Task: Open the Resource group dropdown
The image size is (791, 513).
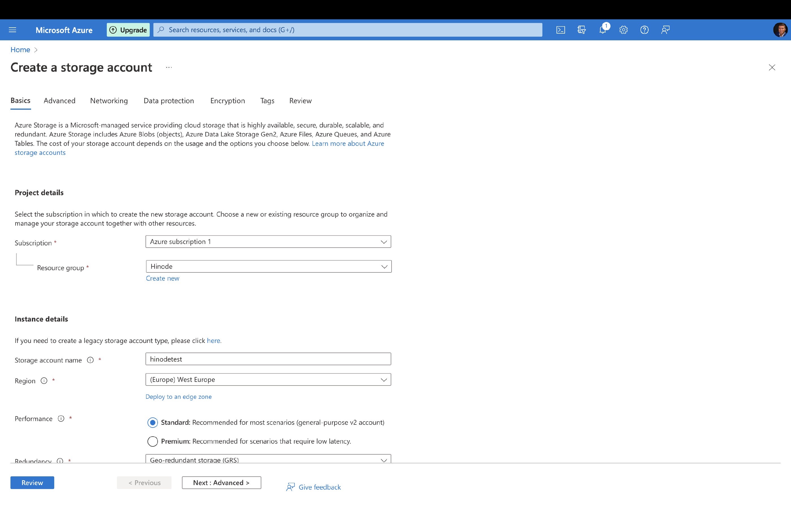Action: pyautogui.click(x=268, y=267)
